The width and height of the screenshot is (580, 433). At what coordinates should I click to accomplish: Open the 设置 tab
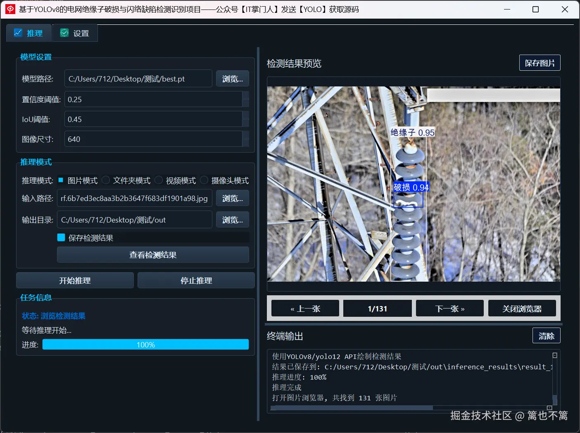coord(75,33)
